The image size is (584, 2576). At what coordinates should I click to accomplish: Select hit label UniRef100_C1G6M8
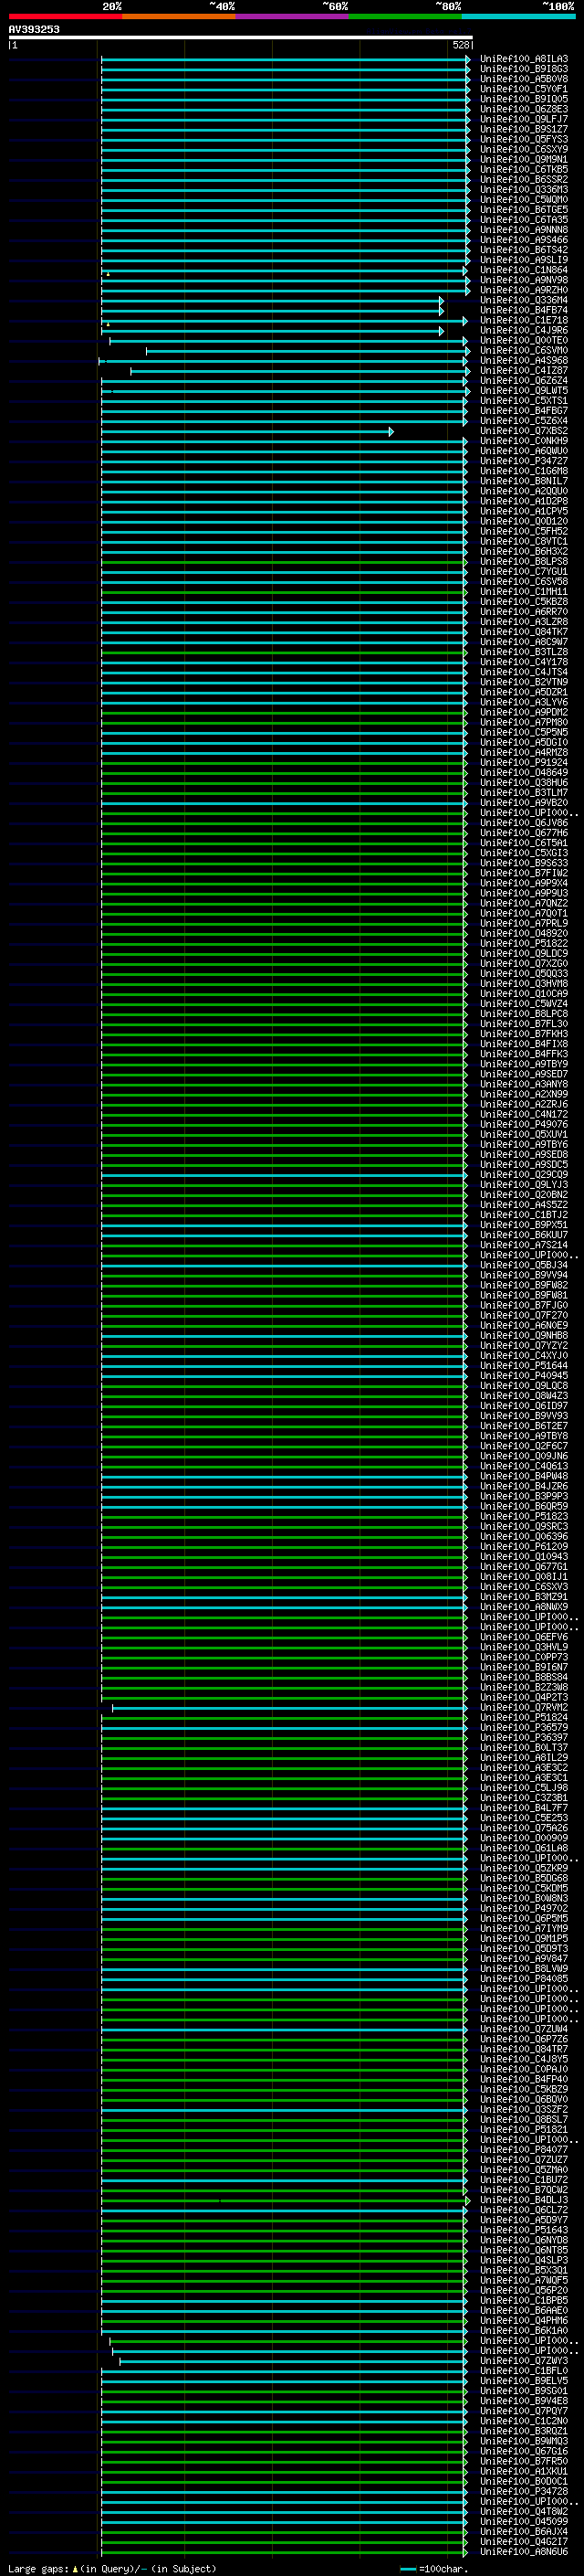[524, 471]
